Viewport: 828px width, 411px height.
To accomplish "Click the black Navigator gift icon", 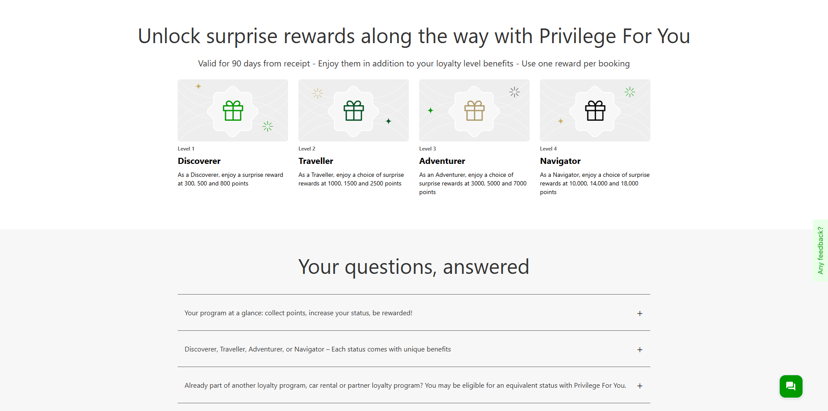I will pyautogui.click(x=595, y=111).
